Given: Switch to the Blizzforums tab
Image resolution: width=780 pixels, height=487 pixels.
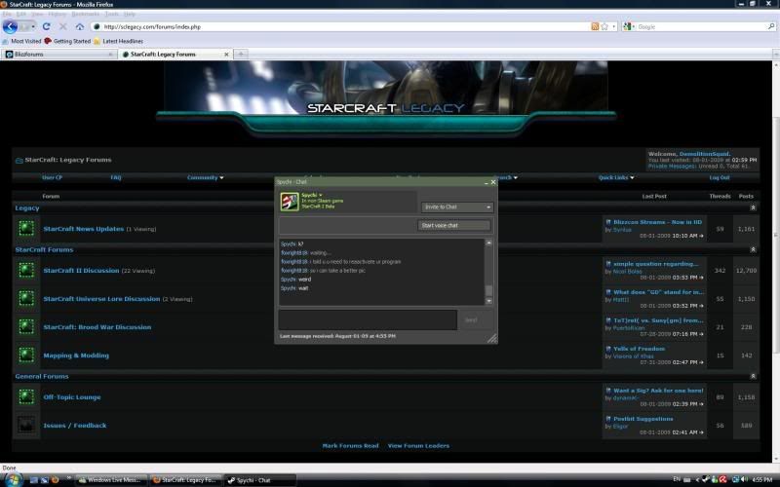Looking at the screenshot, I should [x=57, y=55].
